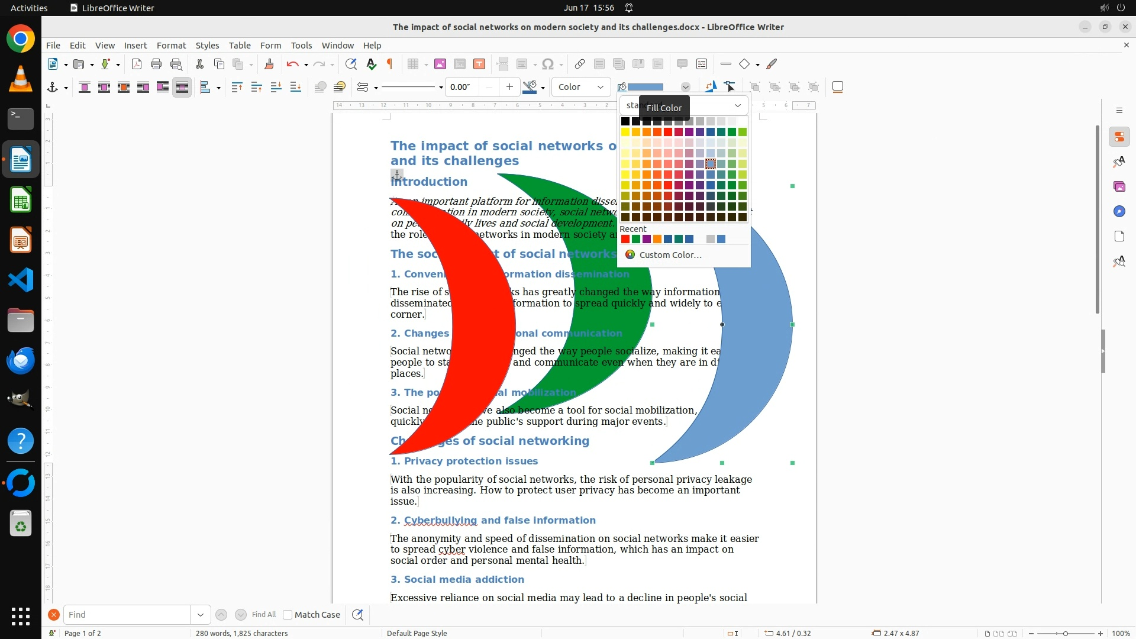This screenshot has width=1136, height=639.
Task: Click the Export as PDF icon
Action: 137,64
